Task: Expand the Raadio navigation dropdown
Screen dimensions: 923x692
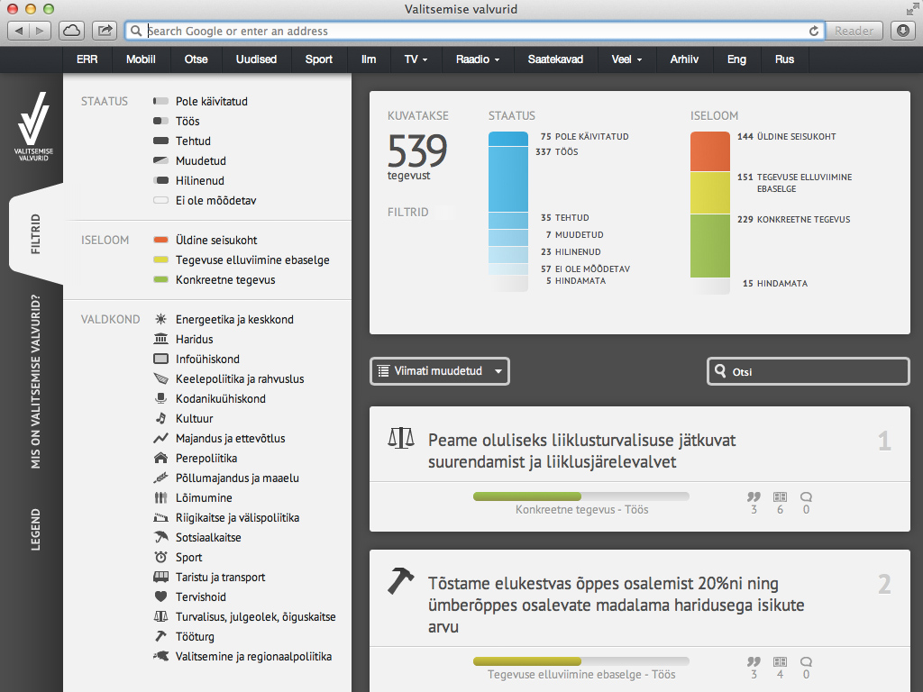Action: coord(478,59)
